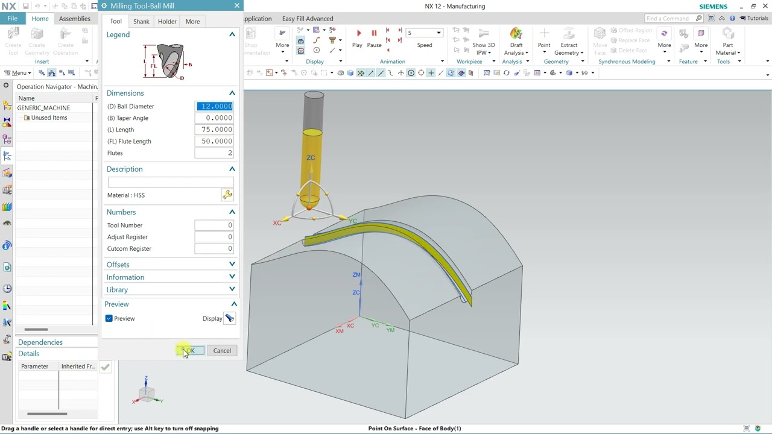Switch to the Shank tab

coord(141,22)
